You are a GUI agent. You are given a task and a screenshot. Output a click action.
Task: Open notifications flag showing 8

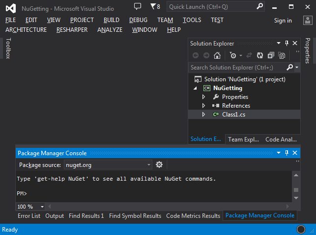[155, 7]
